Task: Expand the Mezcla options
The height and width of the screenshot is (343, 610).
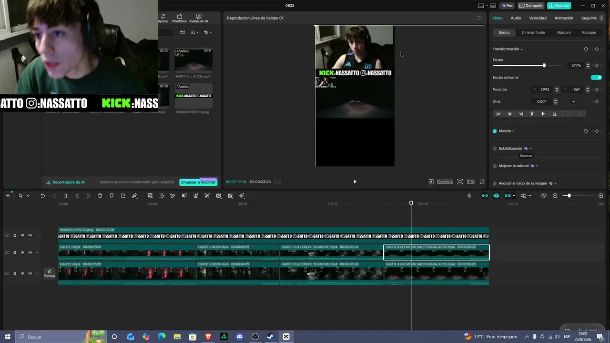Action: coord(513,131)
